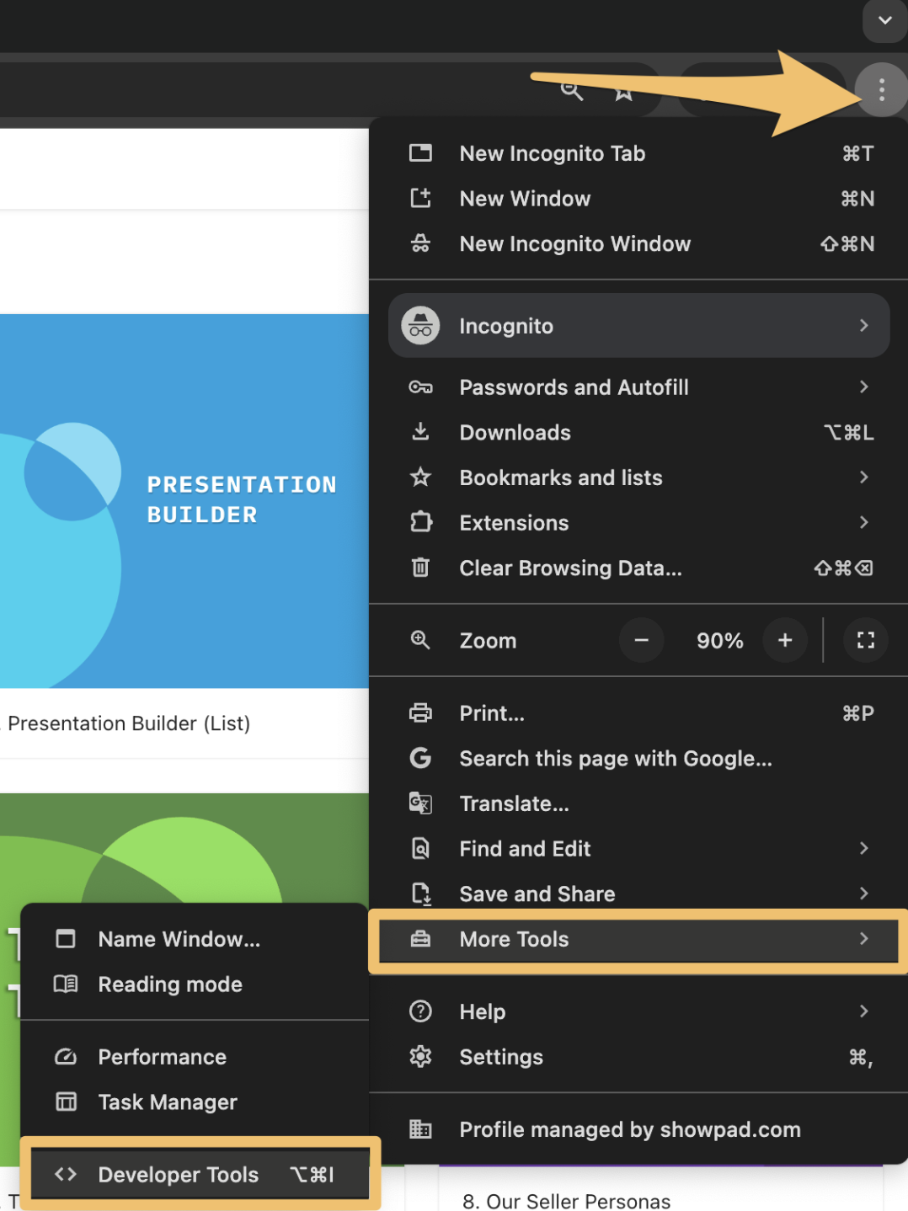Viewport: 908px width, 1211px height.
Task: Click the Developer Tools code brackets icon
Action: tap(66, 1174)
